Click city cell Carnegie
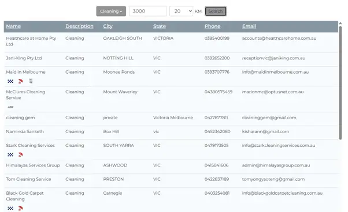Screen dimensions: 348x212 [x=113, y=193]
